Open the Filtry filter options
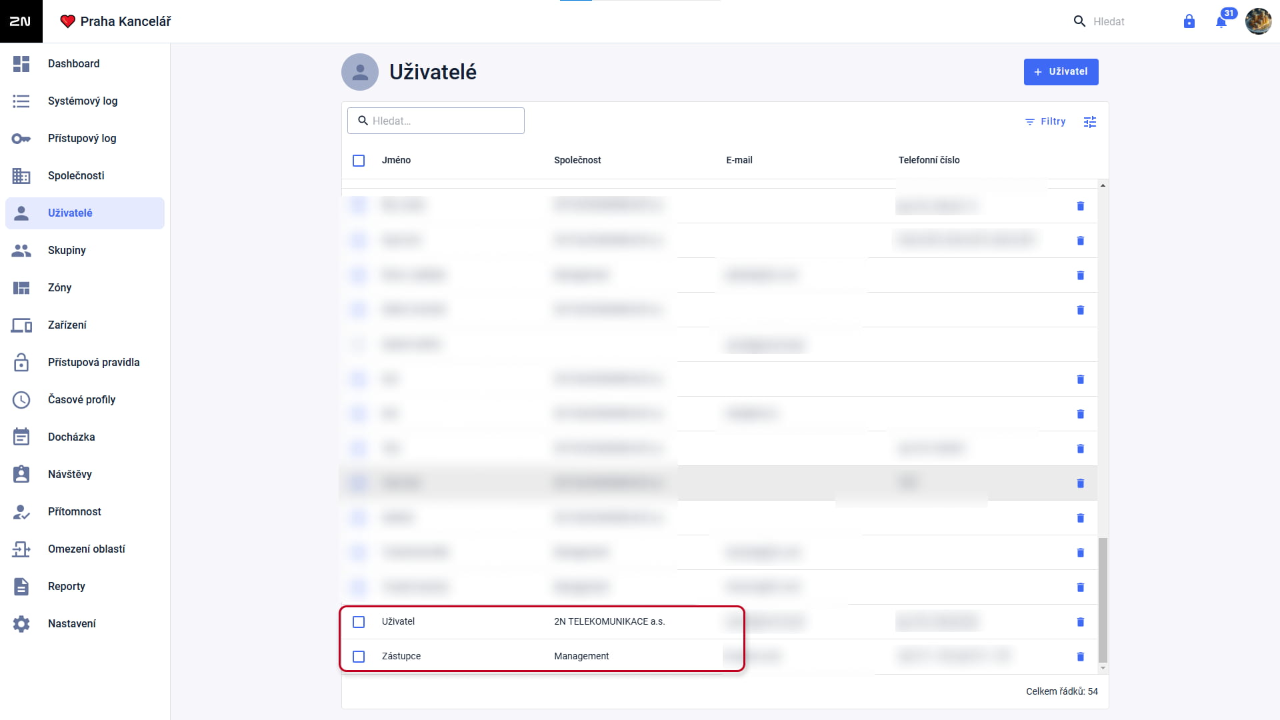 coord(1045,122)
